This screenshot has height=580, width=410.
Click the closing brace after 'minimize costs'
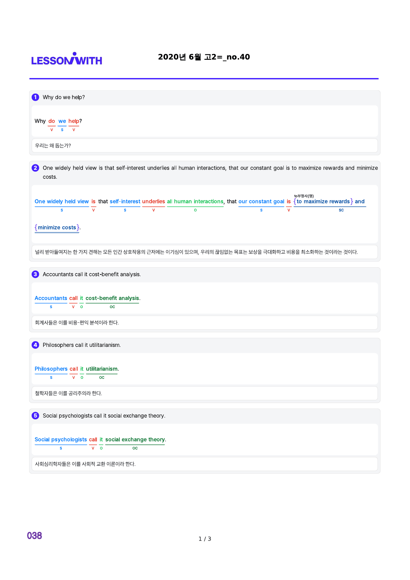pyautogui.click(x=78, y=228)
